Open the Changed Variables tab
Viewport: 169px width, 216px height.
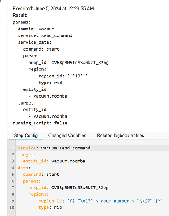pyautogui.click(x=67, y=135)
